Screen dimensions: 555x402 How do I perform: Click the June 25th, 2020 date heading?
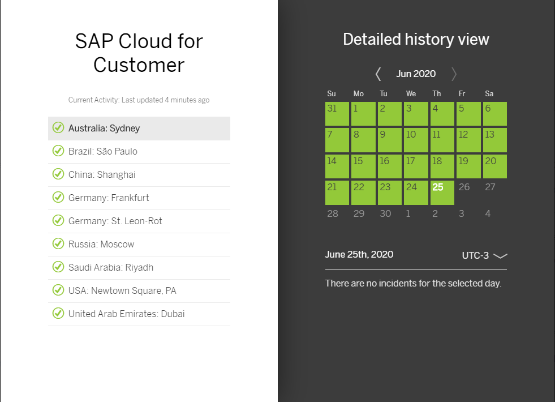click(x=359, y=254)
